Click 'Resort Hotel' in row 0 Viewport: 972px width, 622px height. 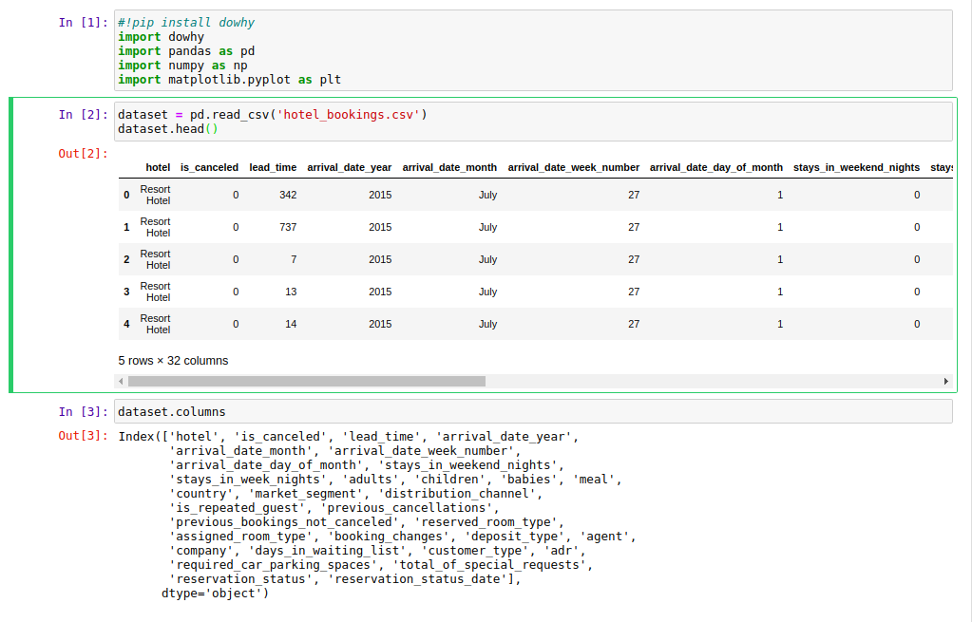[x=155, y=195]
